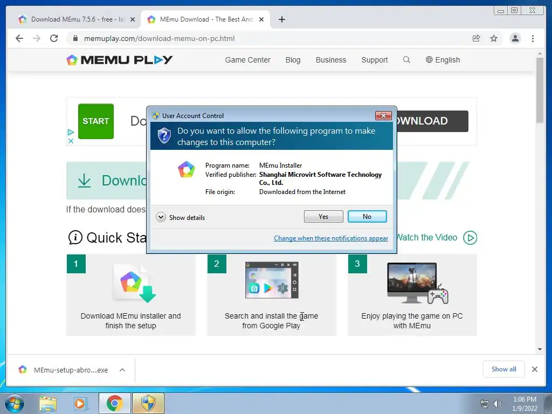Click the green START ad button

pos(96,121)
